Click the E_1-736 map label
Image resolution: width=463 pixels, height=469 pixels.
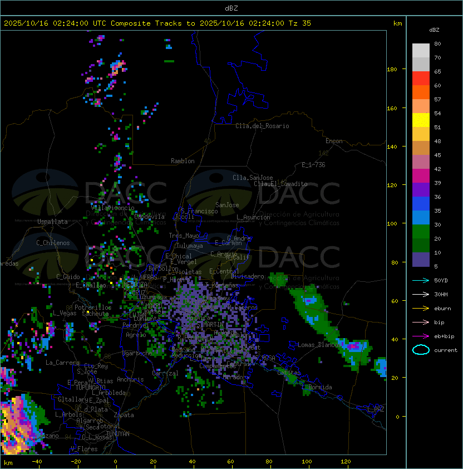click(313, 165)
